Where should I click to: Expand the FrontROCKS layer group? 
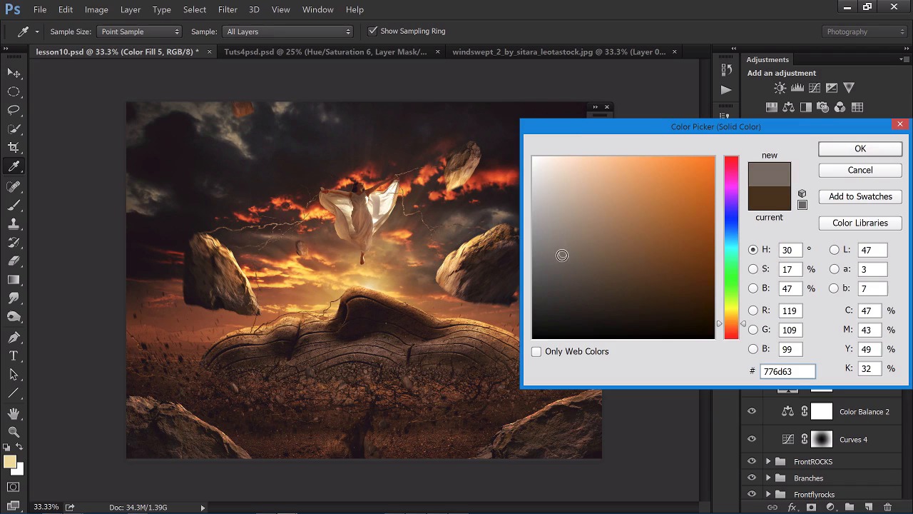[768, 462]
